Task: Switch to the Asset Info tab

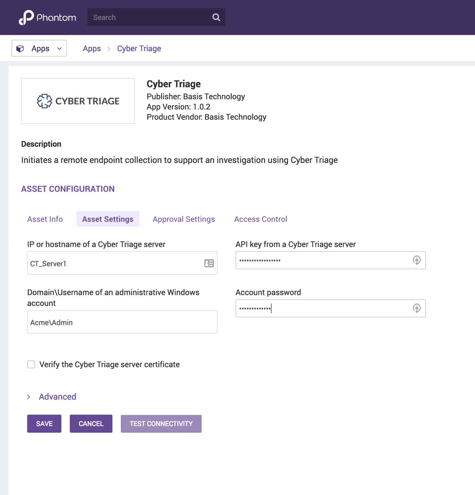Action: [x=45, y=219]
